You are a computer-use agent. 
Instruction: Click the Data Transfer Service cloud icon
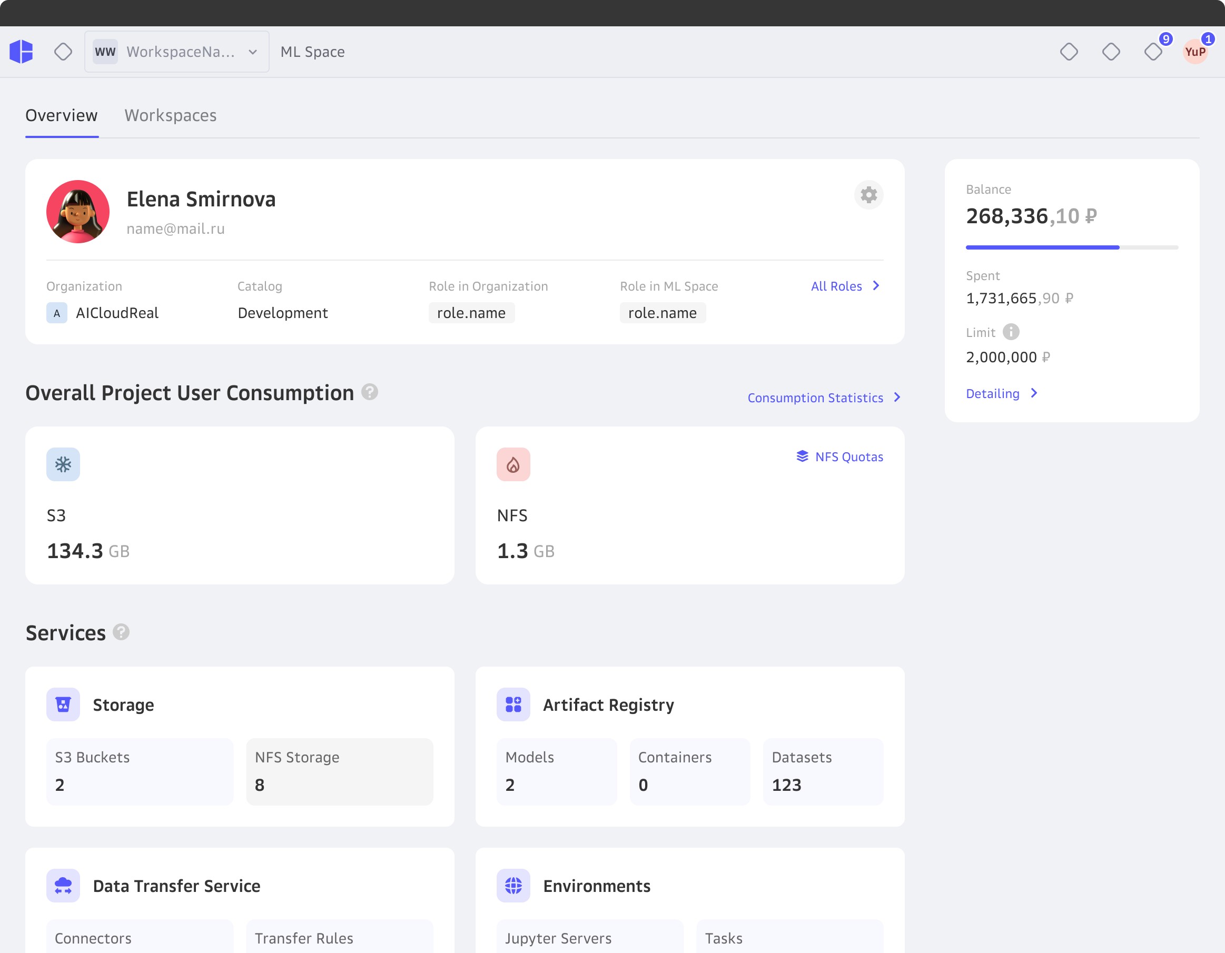pos(63,886)
